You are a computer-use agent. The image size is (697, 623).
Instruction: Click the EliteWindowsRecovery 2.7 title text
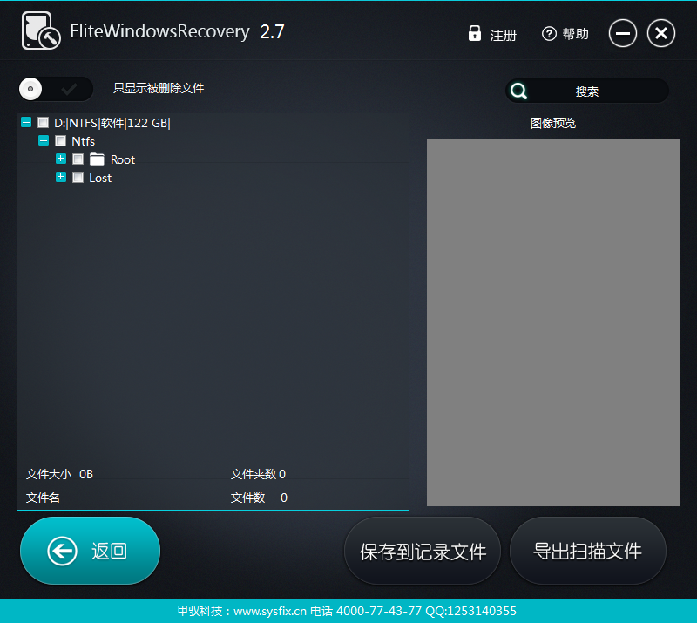point(177,31)
